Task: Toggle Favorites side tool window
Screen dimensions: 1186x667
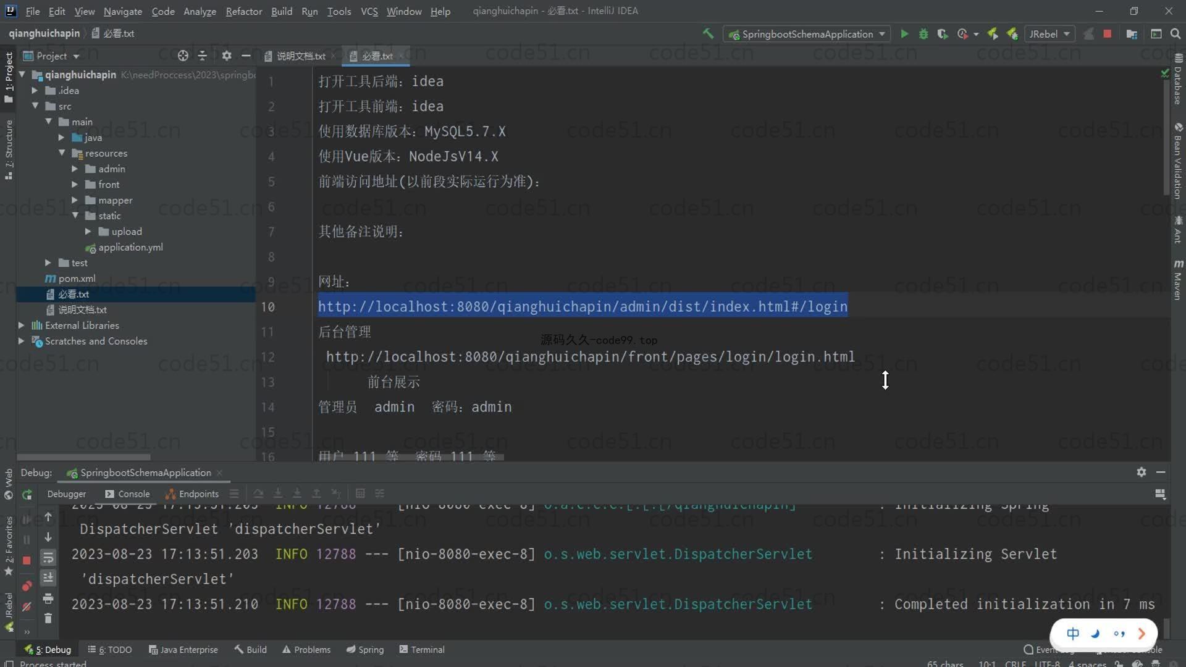Action: (9, 547)
